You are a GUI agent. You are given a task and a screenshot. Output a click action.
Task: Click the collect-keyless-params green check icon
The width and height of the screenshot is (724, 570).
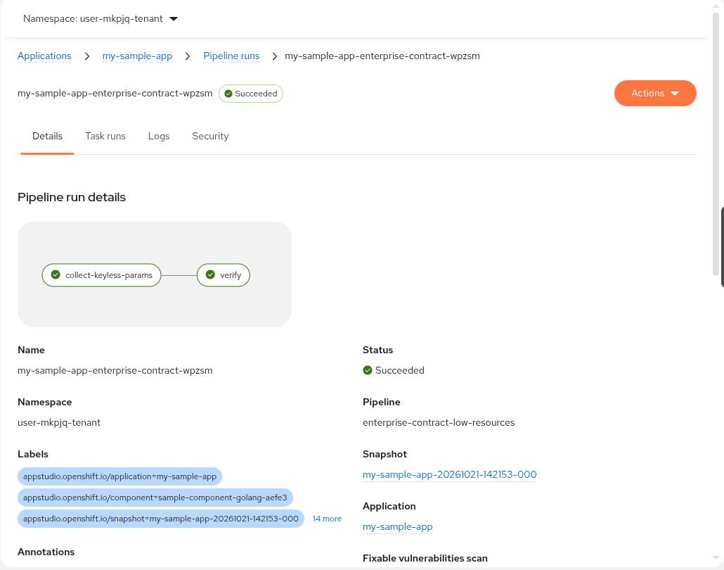56,274
